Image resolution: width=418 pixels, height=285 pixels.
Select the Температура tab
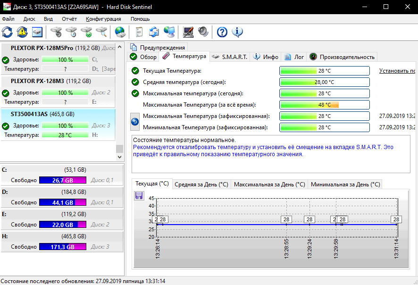pyautogui.click(x=184, y=56)
